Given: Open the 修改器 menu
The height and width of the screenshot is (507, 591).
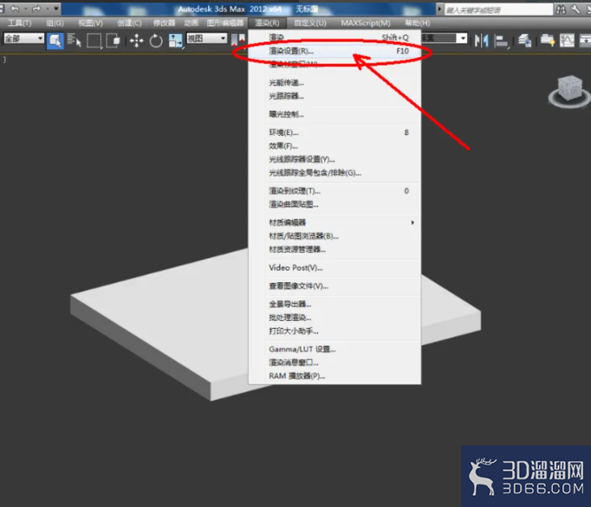Looking at the screenshot, I should pos(164,23).
